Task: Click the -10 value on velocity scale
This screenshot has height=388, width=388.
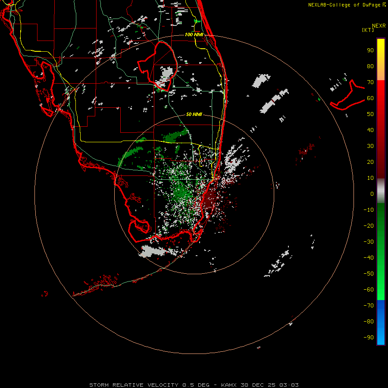Action: click(369, 210)
